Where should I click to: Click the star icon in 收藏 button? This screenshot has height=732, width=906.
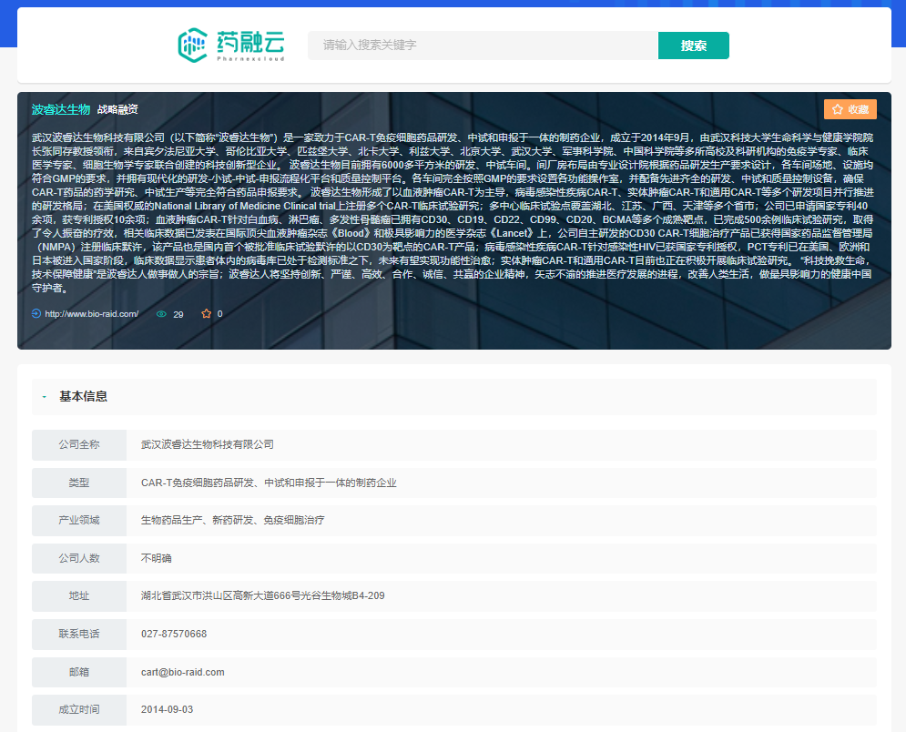point(837,109)
